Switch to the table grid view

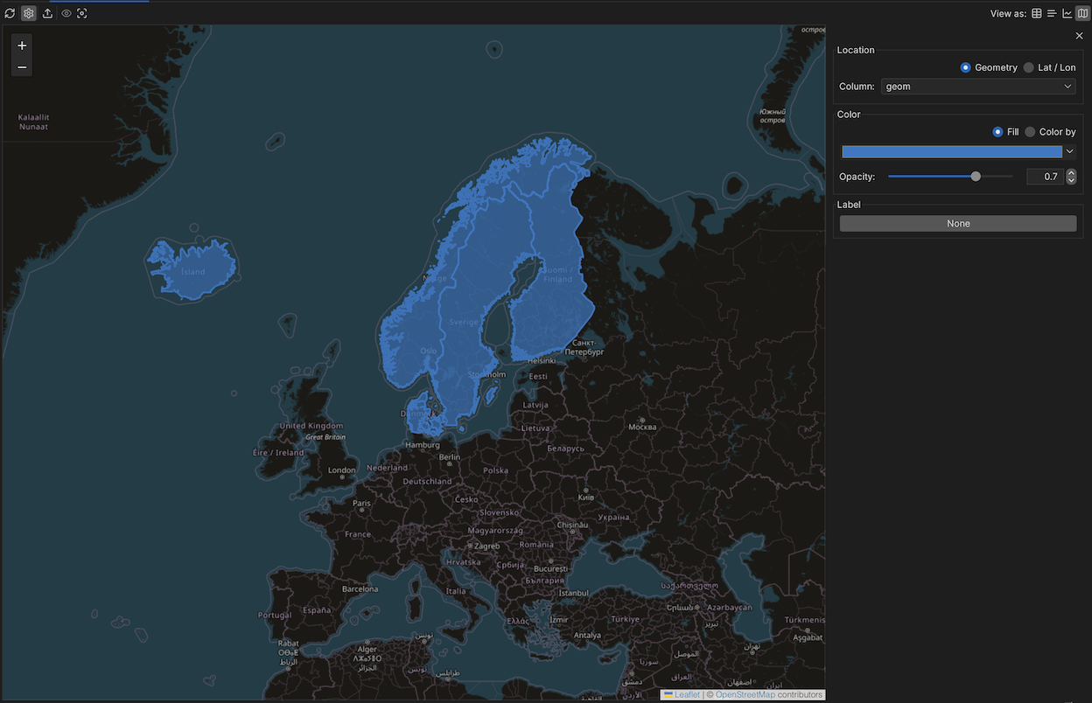click(x=1037, y=13)
